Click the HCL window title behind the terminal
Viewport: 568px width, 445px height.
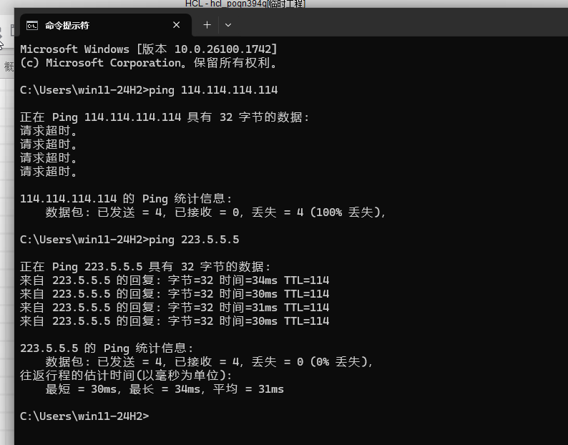pyautogui.click(x=245, y=4)
